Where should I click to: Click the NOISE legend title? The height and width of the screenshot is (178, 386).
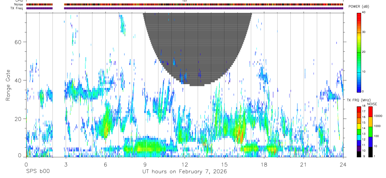click(372, 104)
